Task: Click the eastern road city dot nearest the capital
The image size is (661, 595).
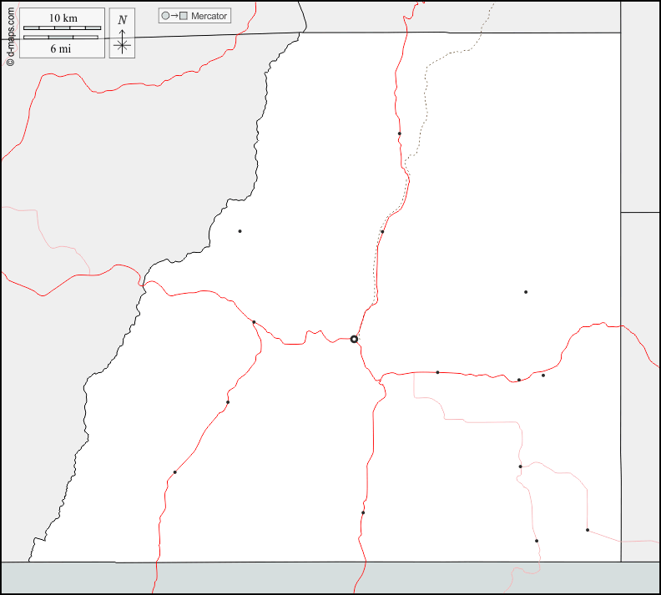Action: pos(437,372)
